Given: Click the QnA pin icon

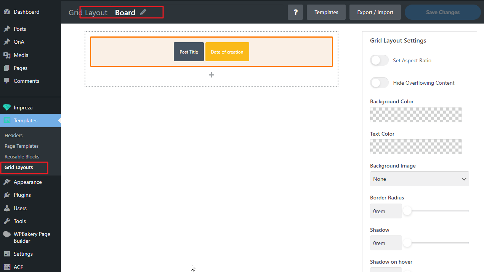Looking at the screenshot, I should click(7, 42).
